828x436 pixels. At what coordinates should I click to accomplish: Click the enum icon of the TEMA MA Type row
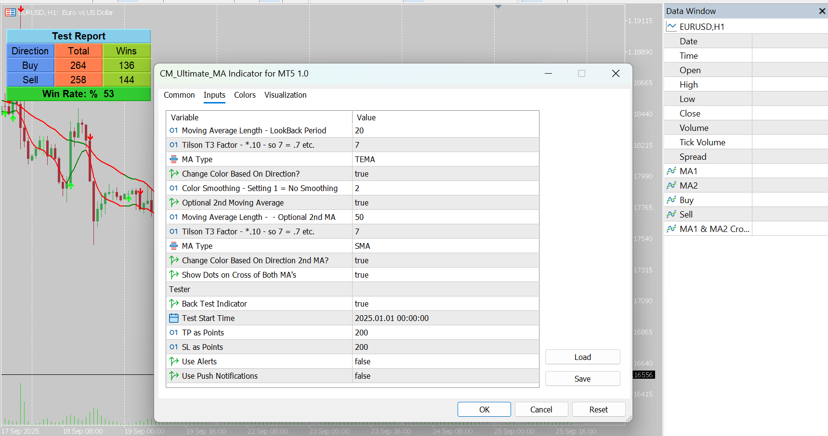pyautogui.click(x=174, y=159)
